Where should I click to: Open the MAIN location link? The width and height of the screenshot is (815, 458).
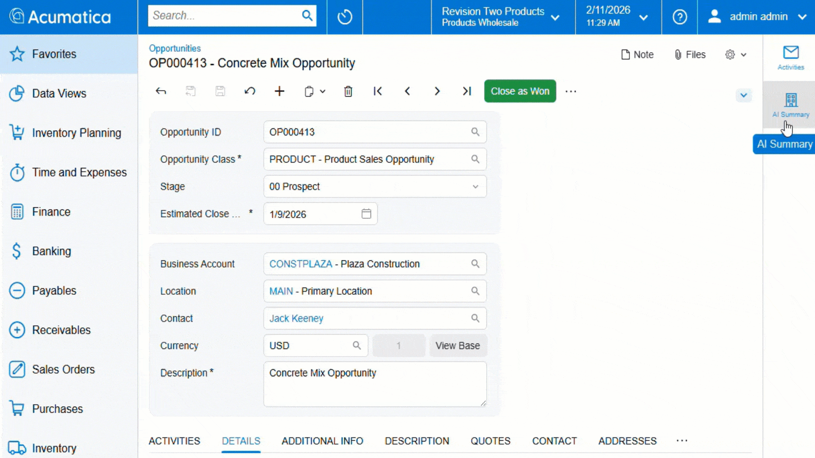281,291
